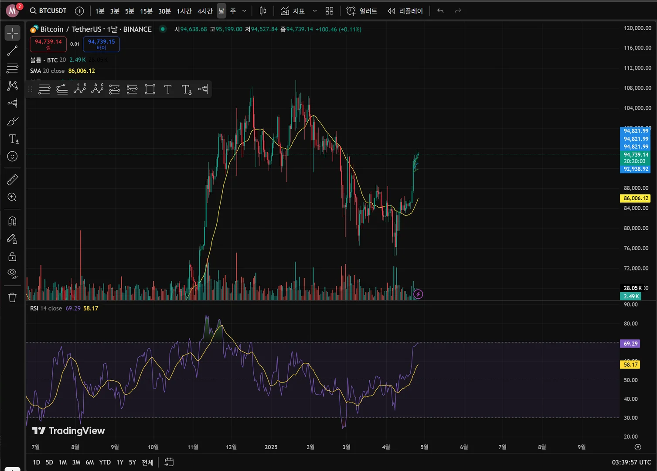Open the Fibonacci retracement tool group

12,68
